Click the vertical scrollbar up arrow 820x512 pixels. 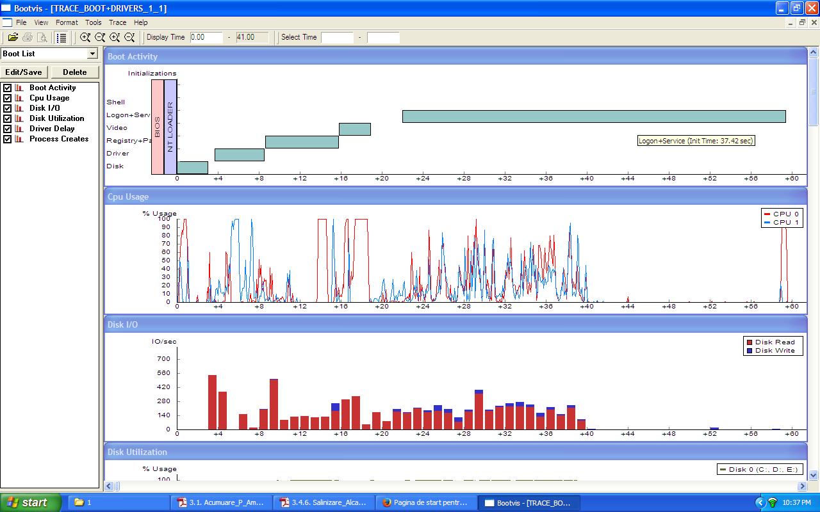814,52
